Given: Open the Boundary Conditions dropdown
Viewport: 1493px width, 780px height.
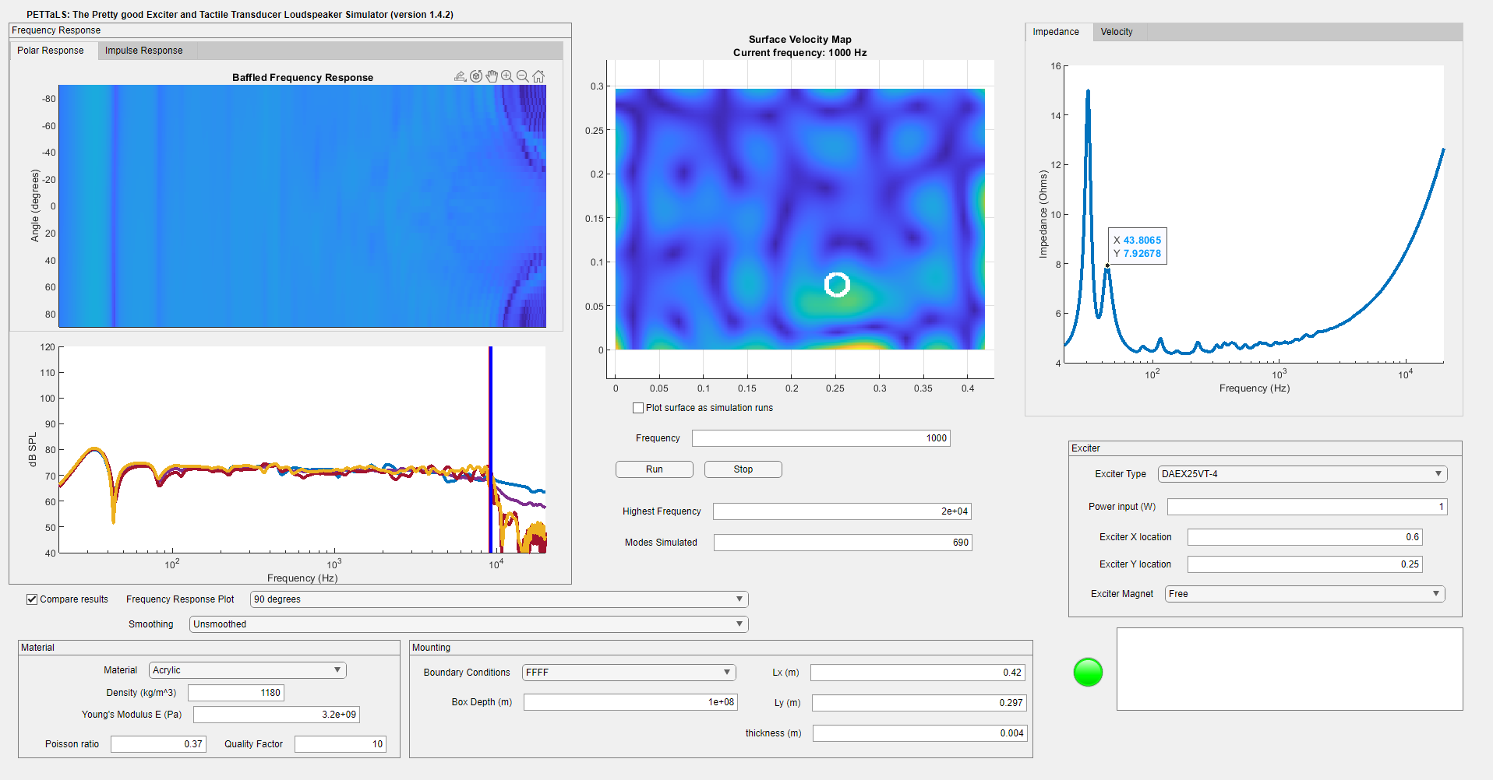Looking at the screenshot, I should coord(628,673).
